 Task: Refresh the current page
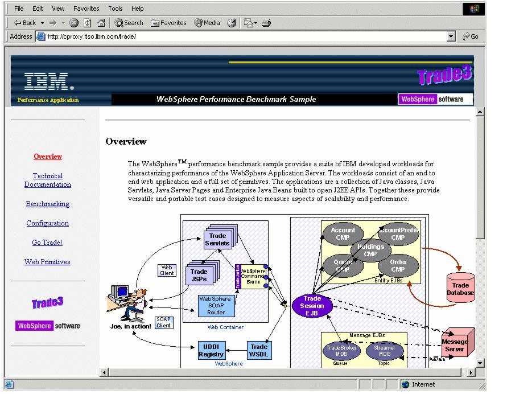point(87,23)
